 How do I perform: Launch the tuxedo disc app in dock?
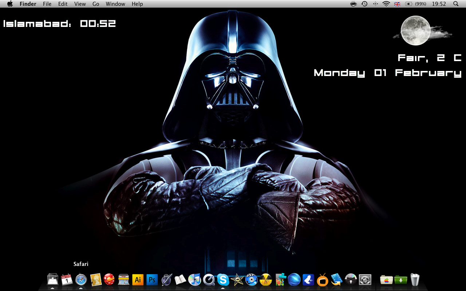[351, 279]
